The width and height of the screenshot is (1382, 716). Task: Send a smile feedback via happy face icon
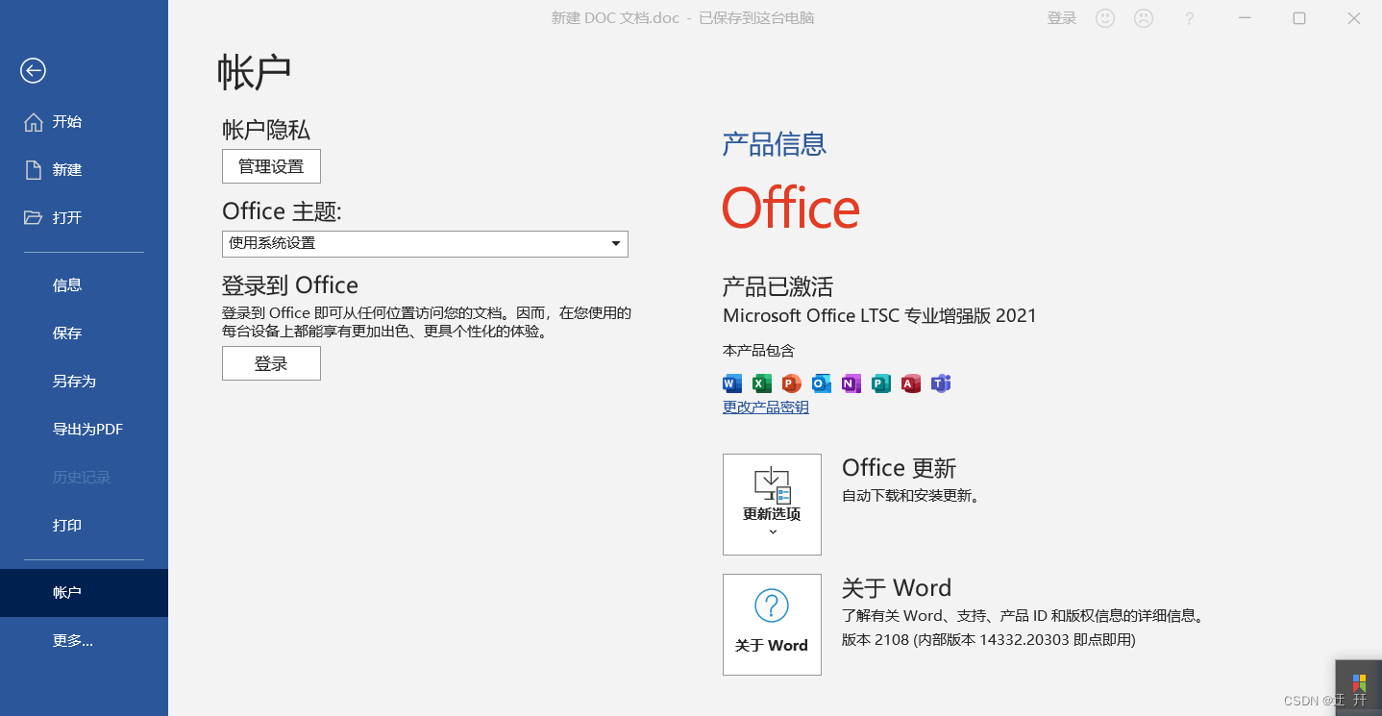1105,18
